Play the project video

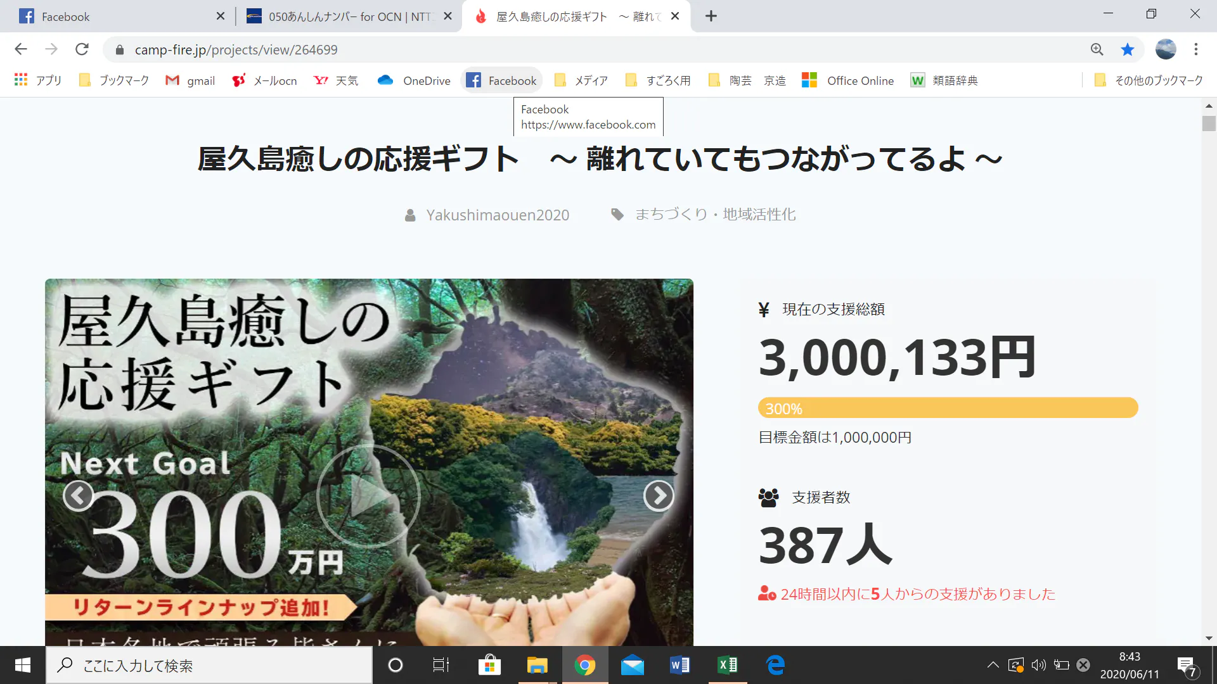point(368,496)
